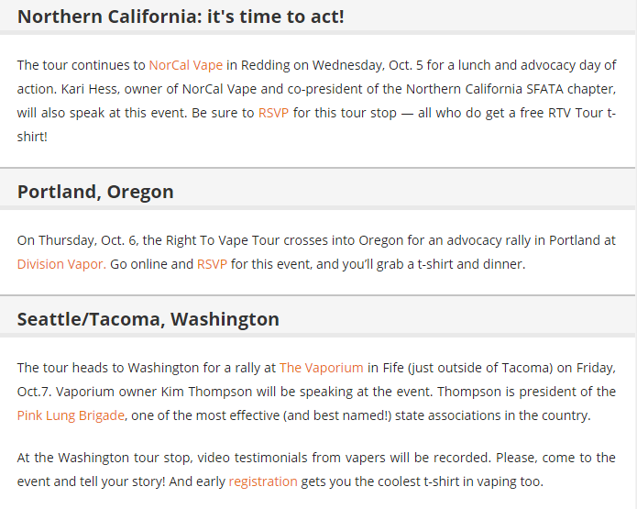The image size is (637, 509).
Task: Visit The Vaporium link
Action: (321, 368)
